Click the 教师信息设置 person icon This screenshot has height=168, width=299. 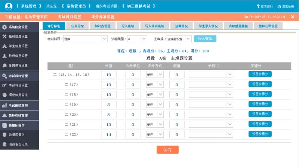pos(4,56)
